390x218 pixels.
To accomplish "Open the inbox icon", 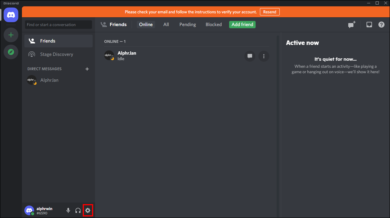I will tap(369, 24).
